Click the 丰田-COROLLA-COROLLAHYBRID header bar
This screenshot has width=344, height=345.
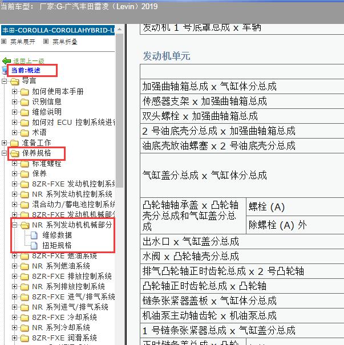coord(58,30)
